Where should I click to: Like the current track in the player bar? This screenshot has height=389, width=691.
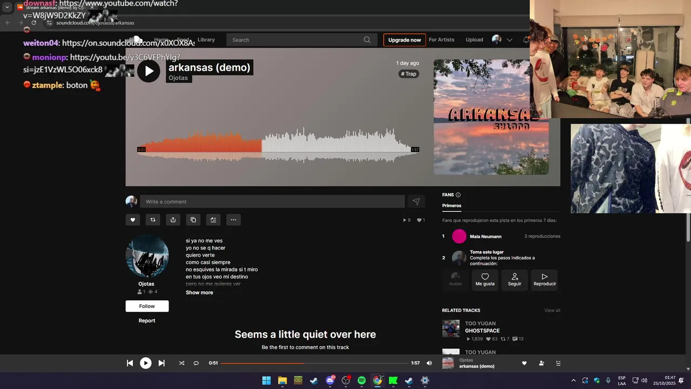[x=524, y=363]
